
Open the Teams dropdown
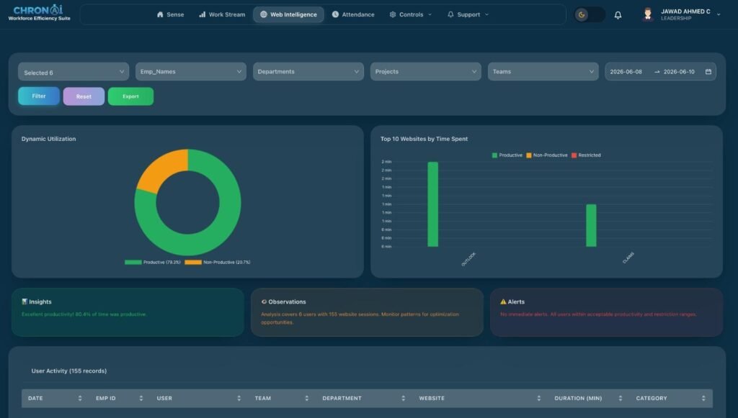(543, 71)
